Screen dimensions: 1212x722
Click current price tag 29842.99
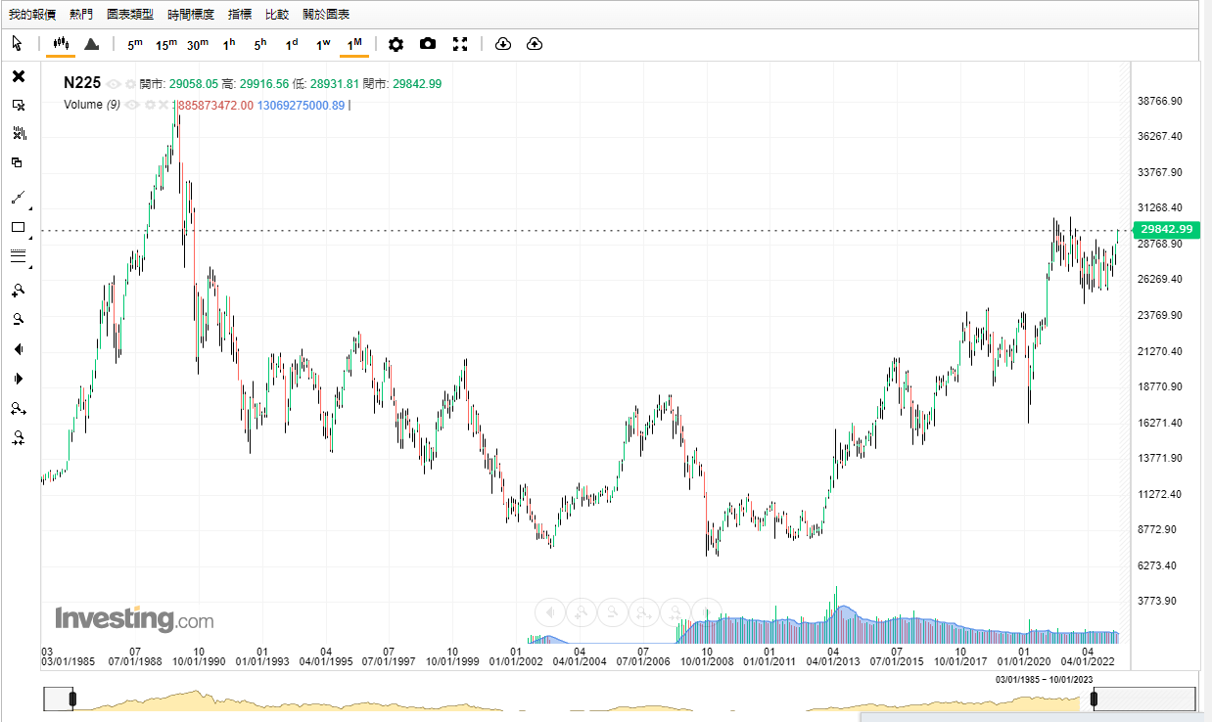point(1167,229)
